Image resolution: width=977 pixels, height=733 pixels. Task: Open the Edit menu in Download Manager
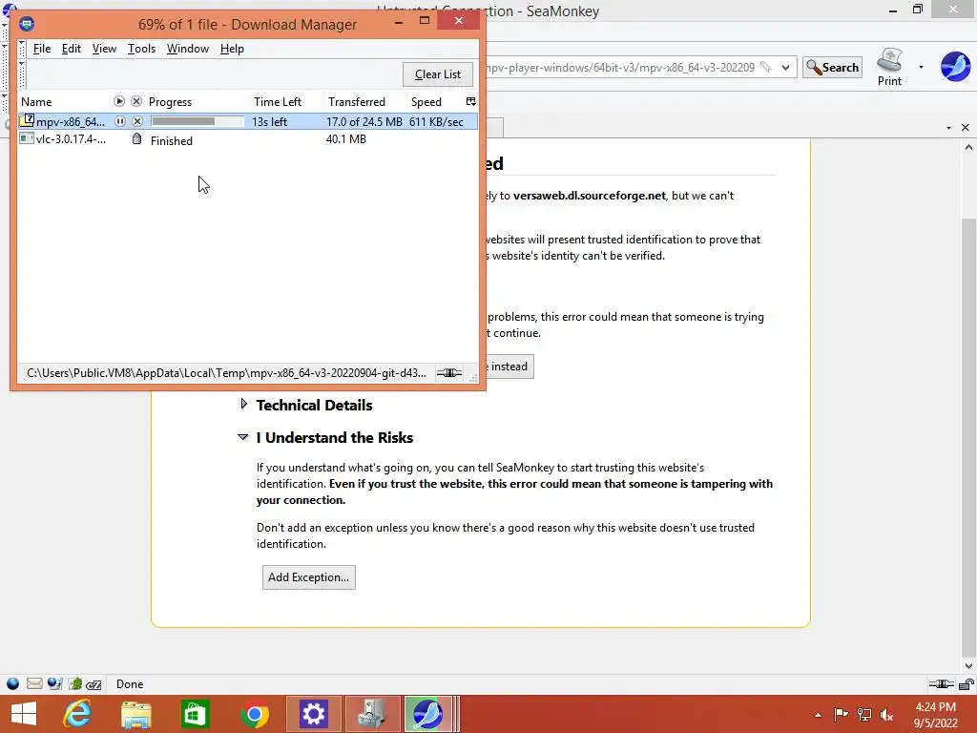pyautogui.click(x=71, y=49)
